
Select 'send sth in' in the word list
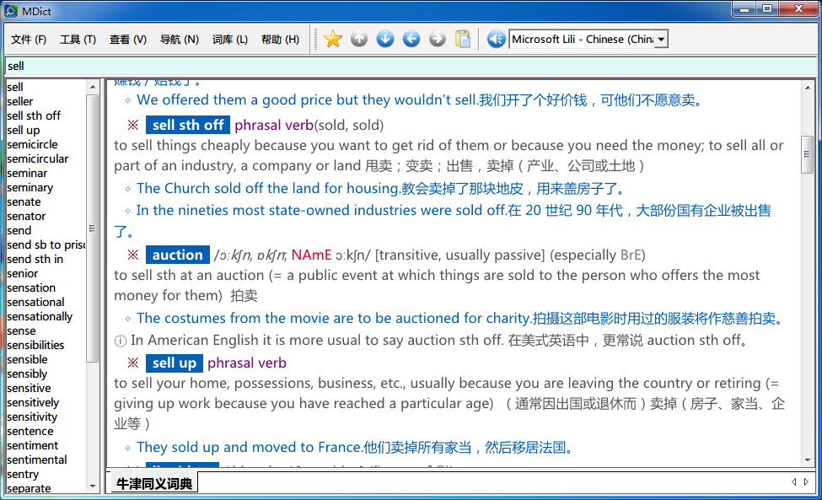tap(35, 259)
